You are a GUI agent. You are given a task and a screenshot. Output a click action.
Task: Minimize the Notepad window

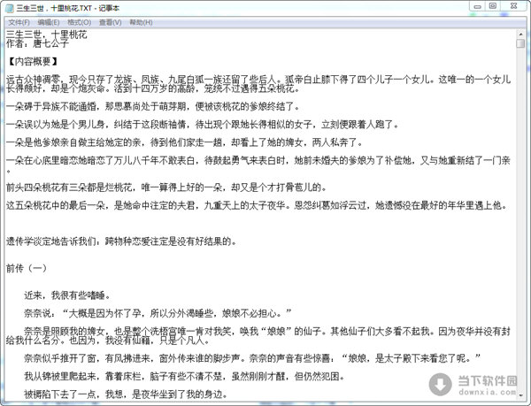(478, 6)
